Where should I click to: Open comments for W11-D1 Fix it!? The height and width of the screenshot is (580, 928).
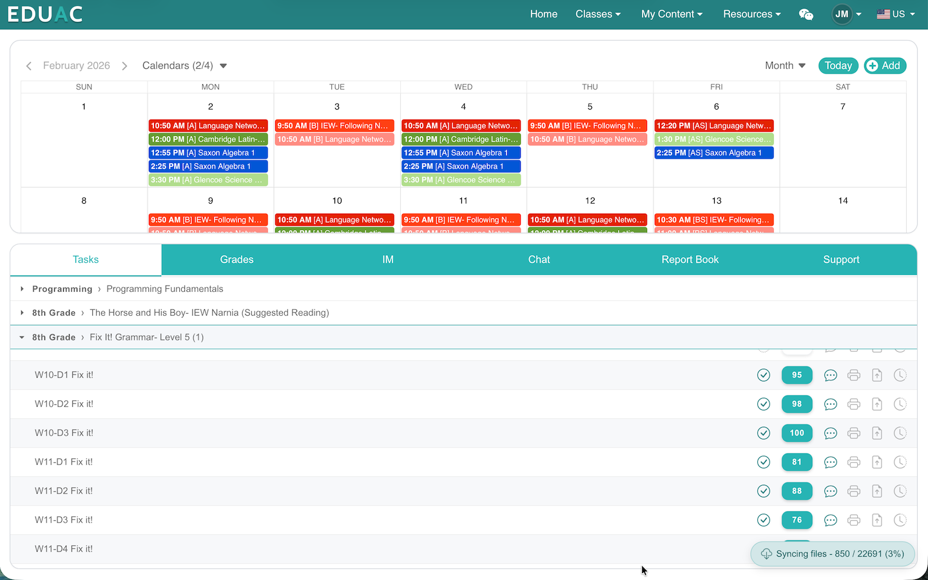pyautogui.click(x=831, y=462)
